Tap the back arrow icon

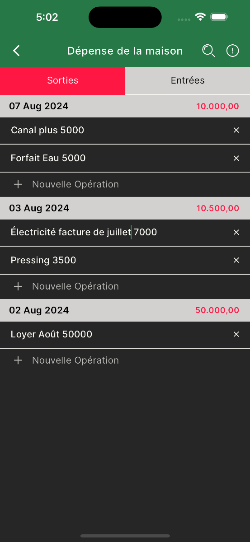[16, 51]
